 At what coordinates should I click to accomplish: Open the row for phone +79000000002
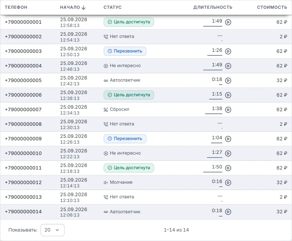[146, 36]
